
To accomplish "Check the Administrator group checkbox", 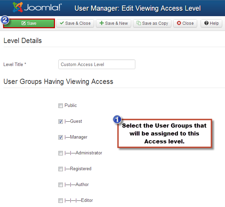I will 60,153.
